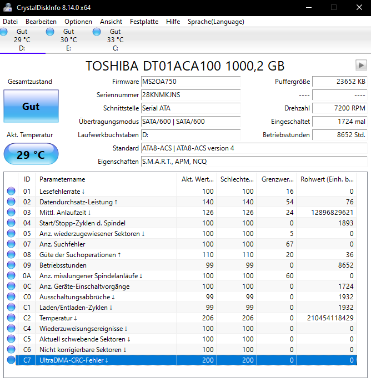Click the Puffergröße value 23652 KB
The width and height of the screenshot is (371, 382).
pos(339,82)
